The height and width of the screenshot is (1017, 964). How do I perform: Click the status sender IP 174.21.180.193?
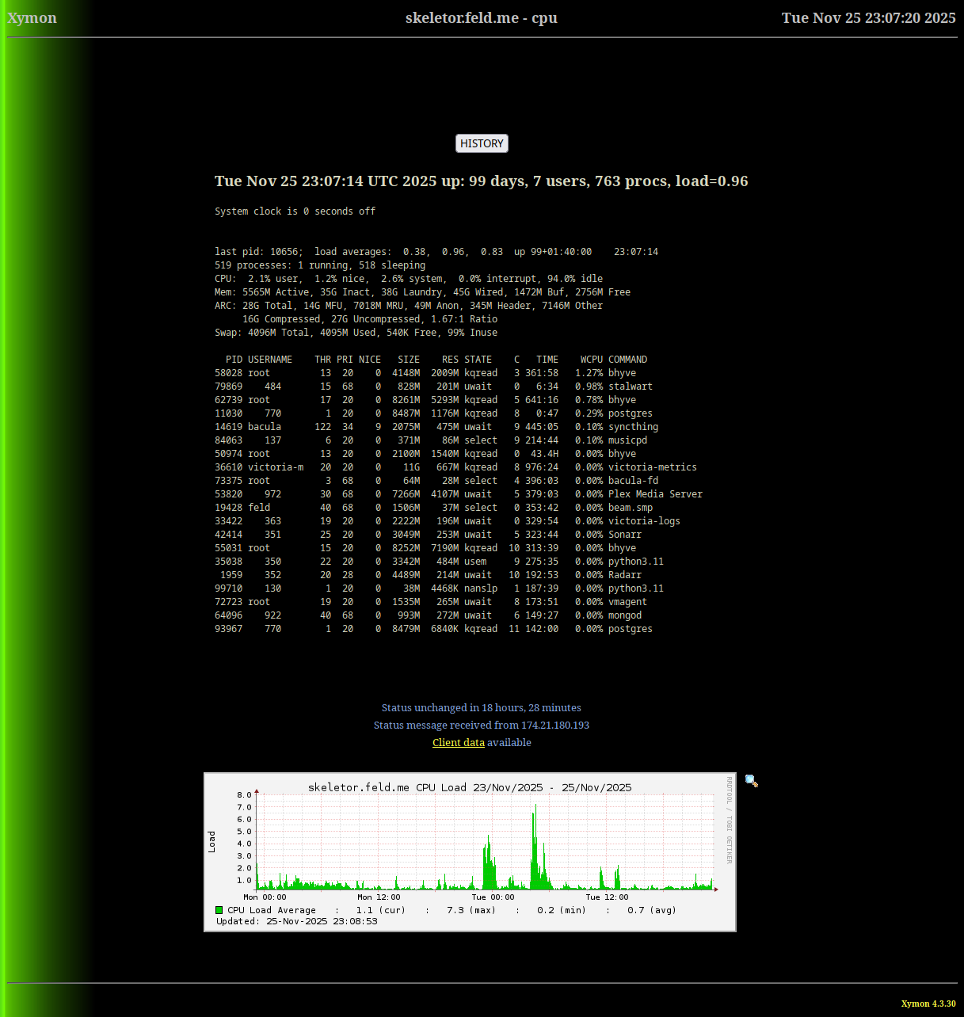tap(554, 725)
